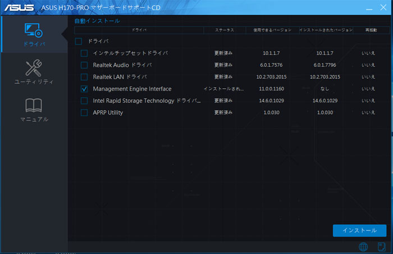The width and height of the screenshot is (393, 254).
Task: Open the マニュアル book icon
Action: [34, 105]
